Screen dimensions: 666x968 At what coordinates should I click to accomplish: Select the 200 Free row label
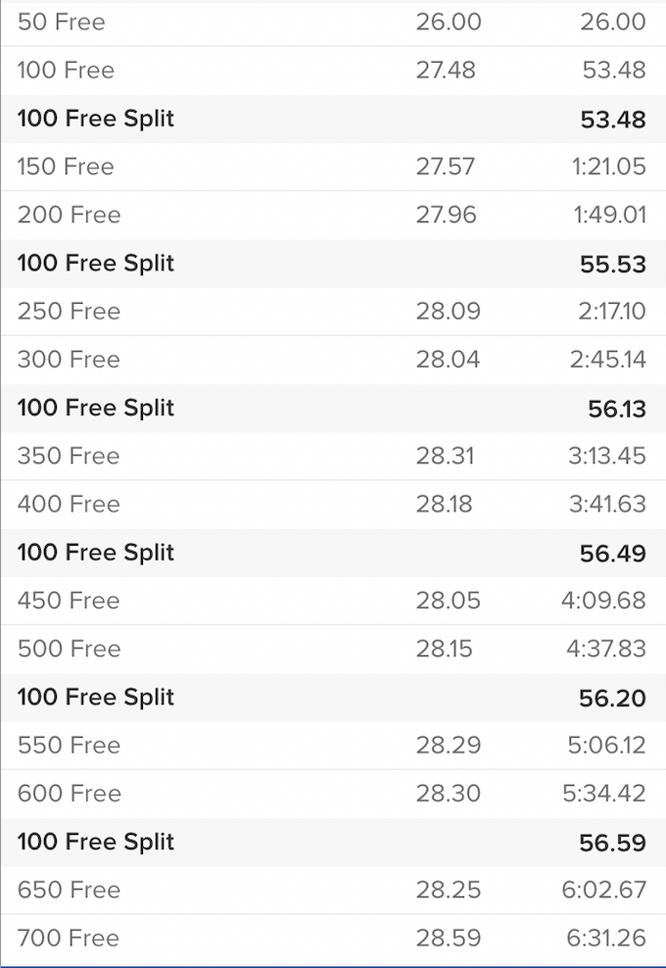pos(70,215)
